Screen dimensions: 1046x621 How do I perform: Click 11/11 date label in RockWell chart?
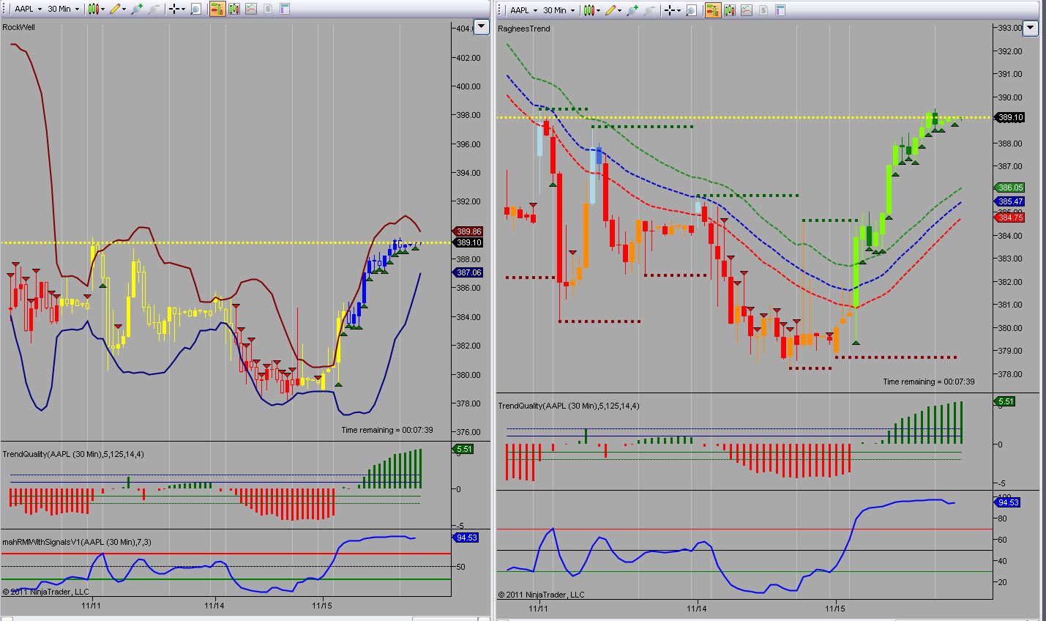point(91,606)
